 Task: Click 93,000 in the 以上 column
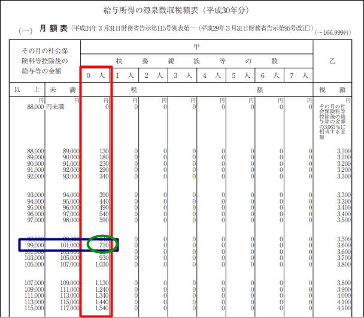point(35,195)
